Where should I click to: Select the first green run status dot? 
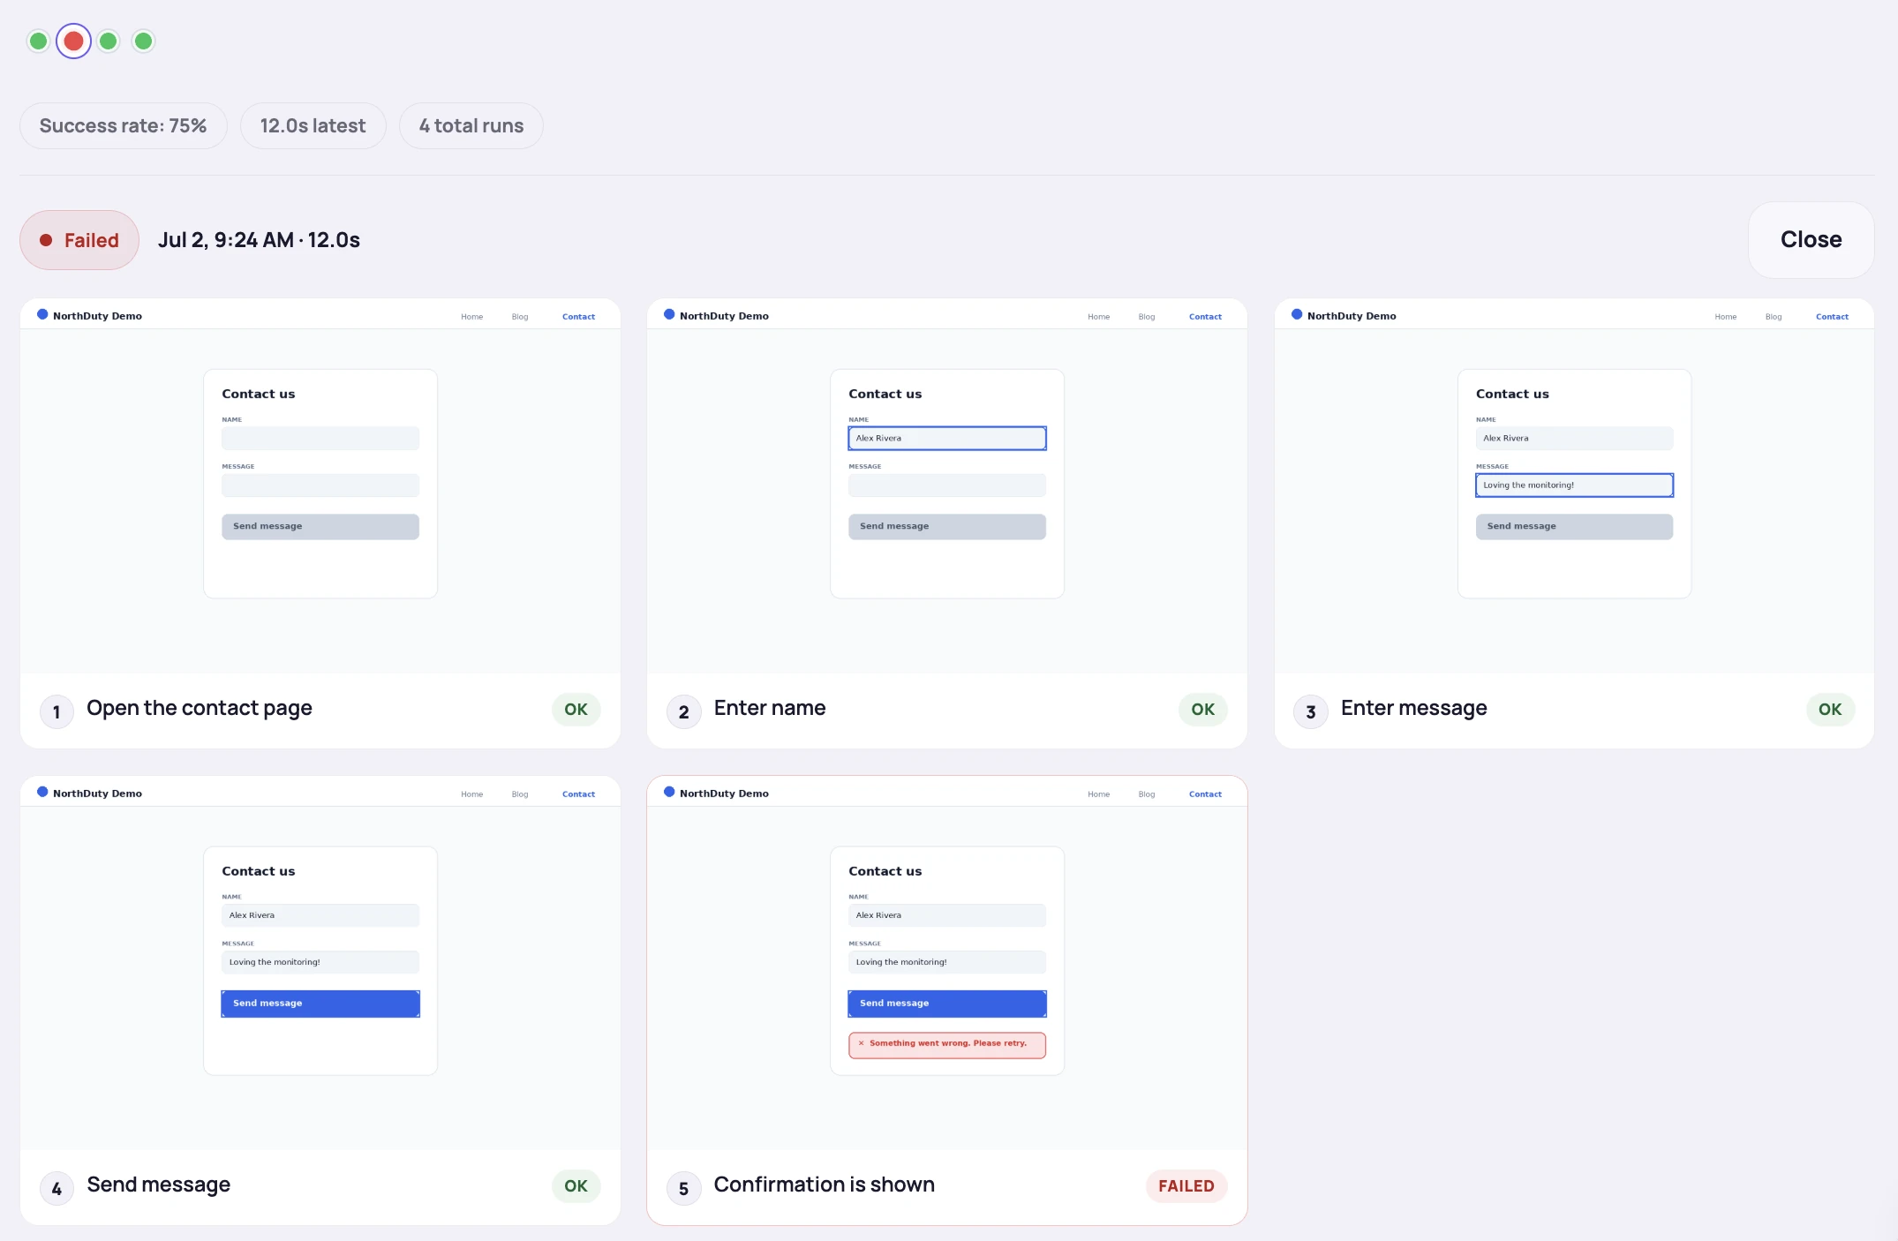point(38,41)
